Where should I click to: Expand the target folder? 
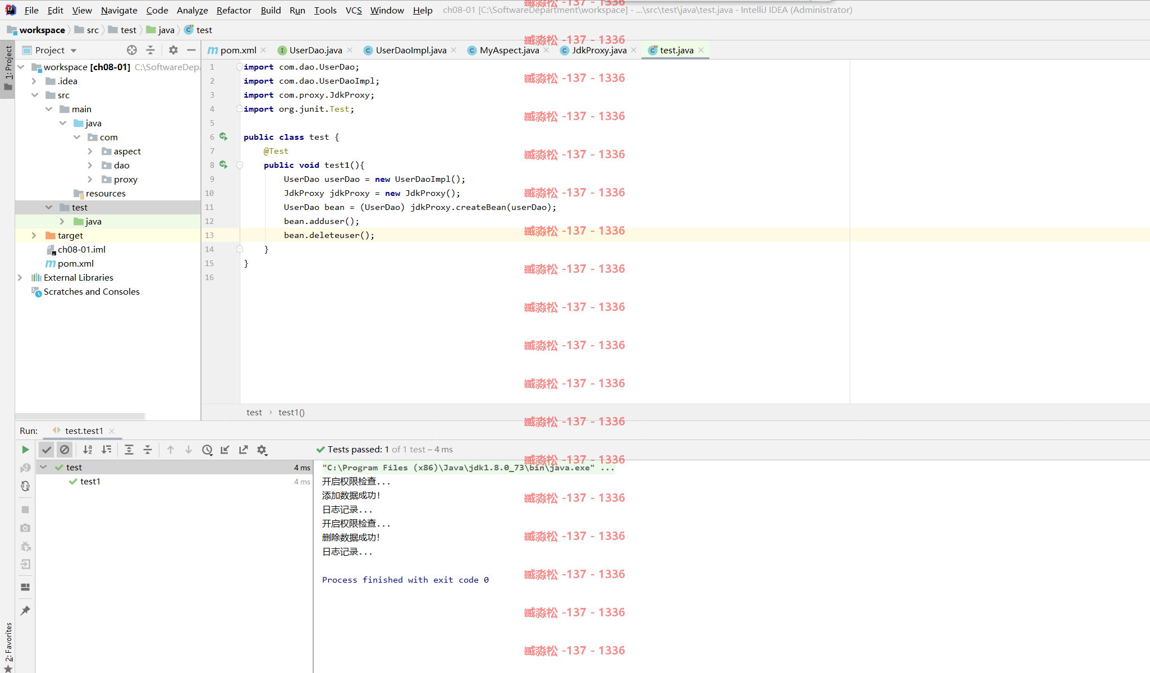[x=34, y=235]
